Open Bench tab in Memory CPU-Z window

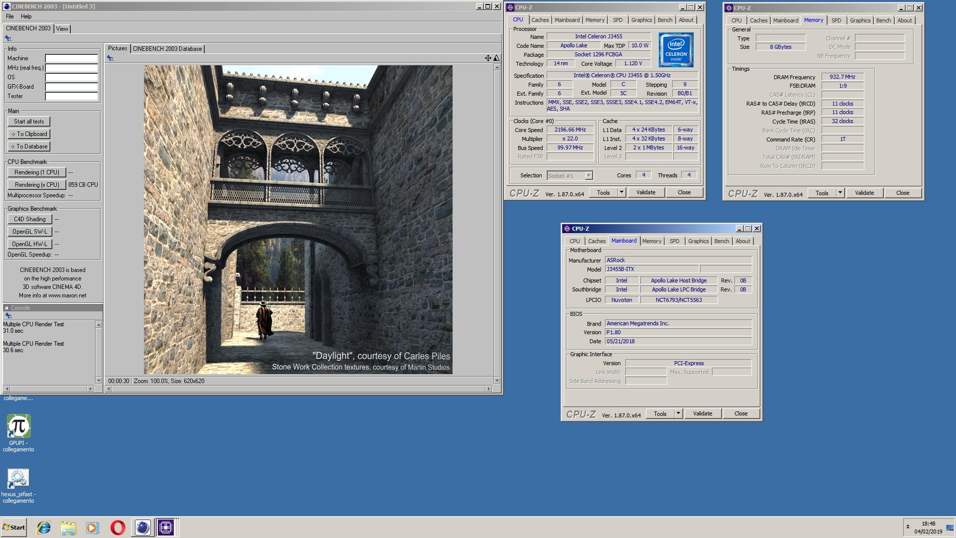click(883, 20)
